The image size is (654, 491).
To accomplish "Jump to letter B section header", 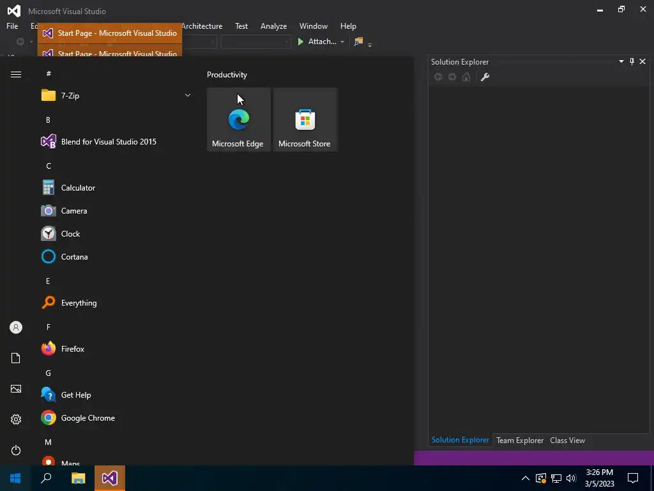I will 48,120.
